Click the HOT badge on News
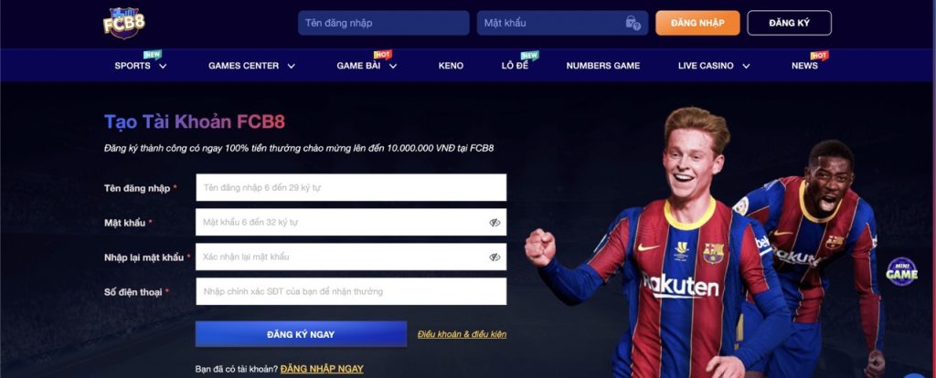This screenshot has height=378, width=936. [x=820, y=56]
